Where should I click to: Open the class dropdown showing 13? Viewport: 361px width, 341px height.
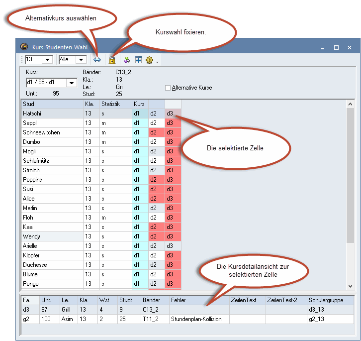47,59
